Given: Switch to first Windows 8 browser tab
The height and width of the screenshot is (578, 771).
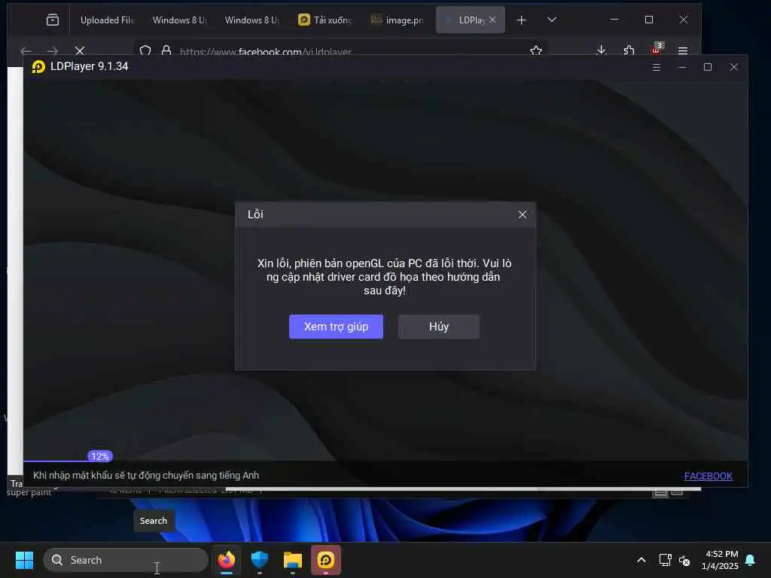Looking at the screenshot, I should 178,20.
